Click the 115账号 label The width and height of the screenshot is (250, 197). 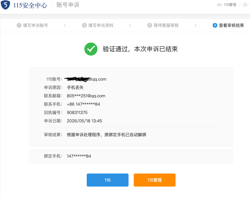click(54, 79)
